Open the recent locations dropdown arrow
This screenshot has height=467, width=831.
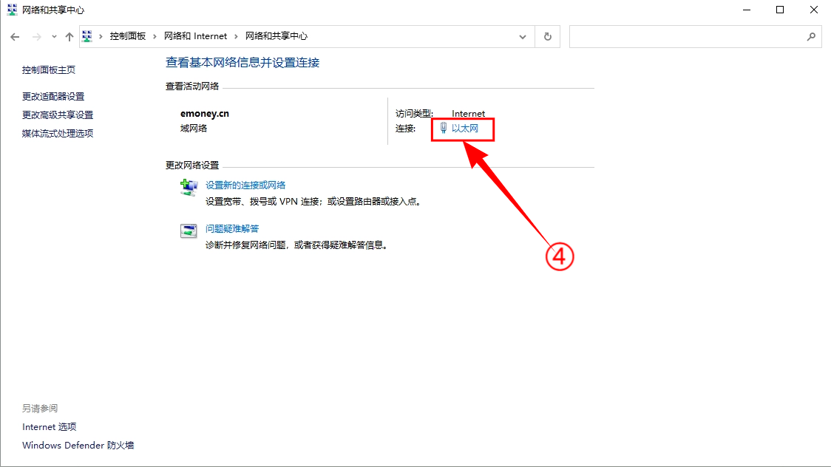[x=54, y=36]
